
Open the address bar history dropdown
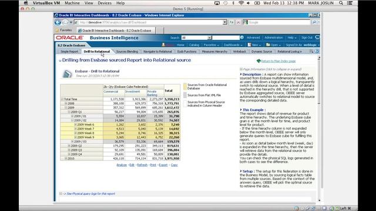pos(224,22)
